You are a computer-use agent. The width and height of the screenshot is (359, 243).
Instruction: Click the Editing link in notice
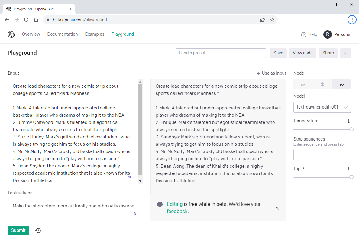174,204
